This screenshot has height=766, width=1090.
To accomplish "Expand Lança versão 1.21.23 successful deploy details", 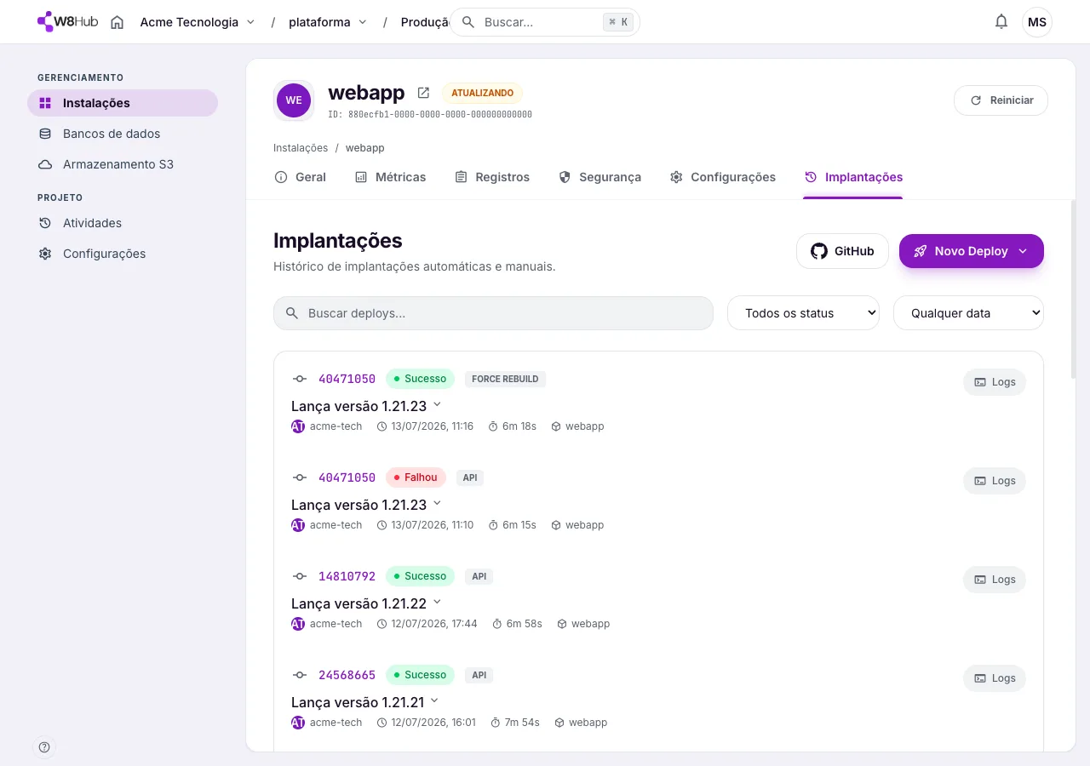I will [437, 404].
